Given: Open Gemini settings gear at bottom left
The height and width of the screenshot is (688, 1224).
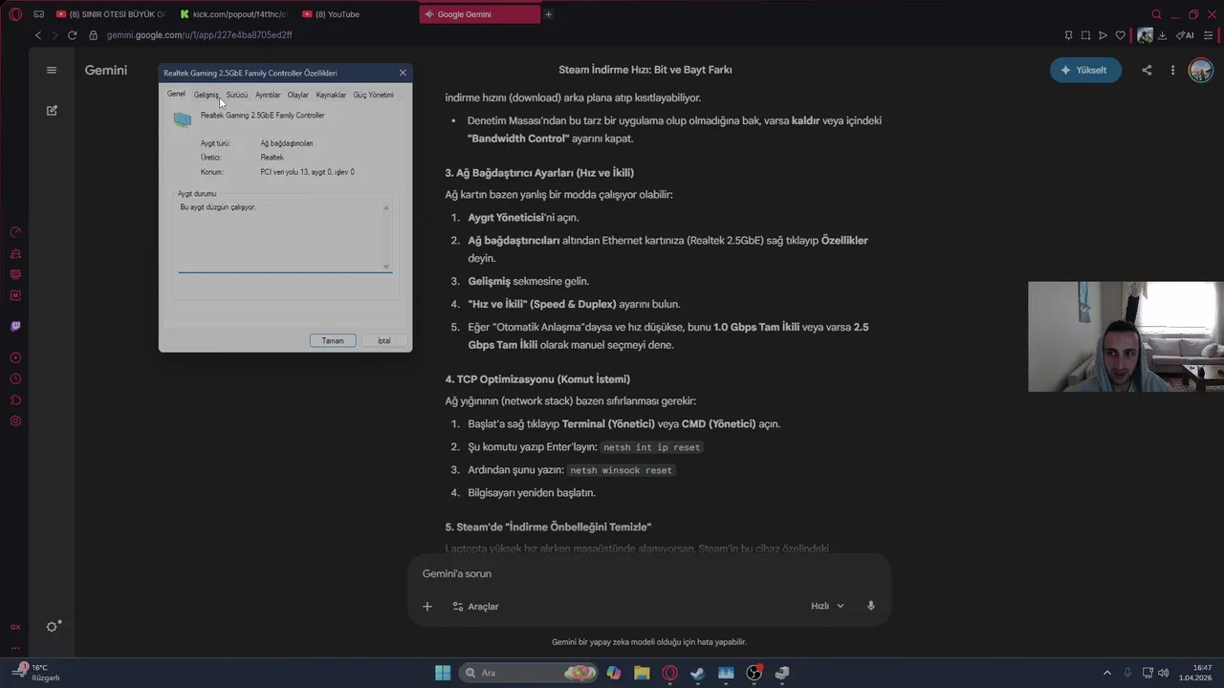Looking at the screenshot, I should tap(54, 627).
